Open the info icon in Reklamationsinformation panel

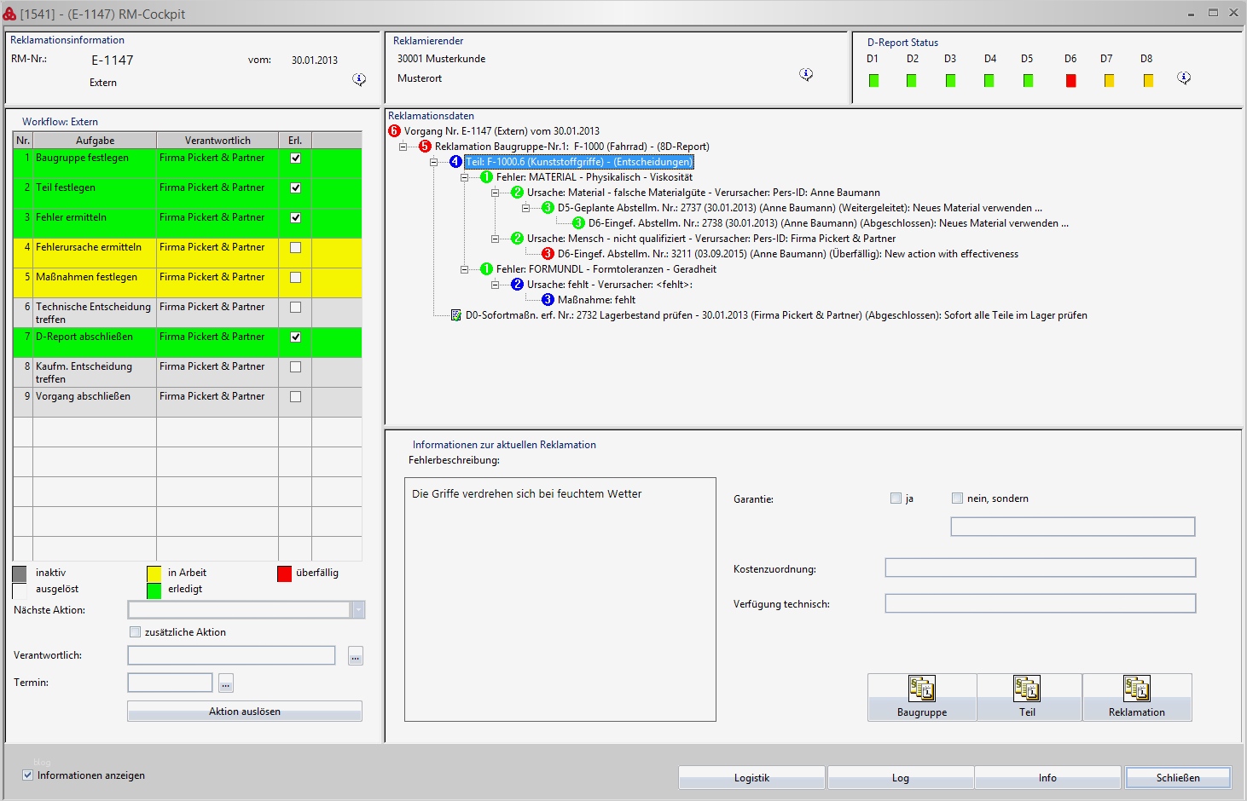click(x=359, y=79)
